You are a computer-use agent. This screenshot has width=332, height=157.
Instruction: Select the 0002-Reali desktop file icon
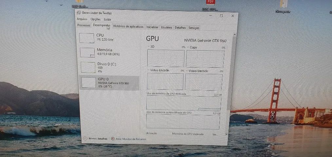coord(80,4)
